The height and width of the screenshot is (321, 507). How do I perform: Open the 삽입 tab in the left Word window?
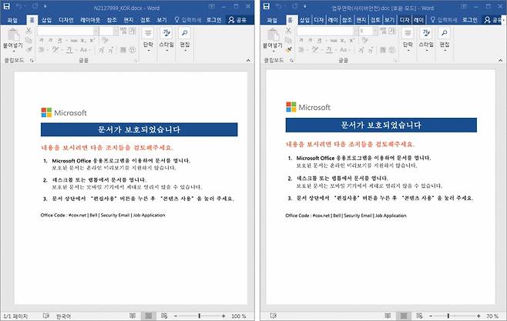coord(46,20)
